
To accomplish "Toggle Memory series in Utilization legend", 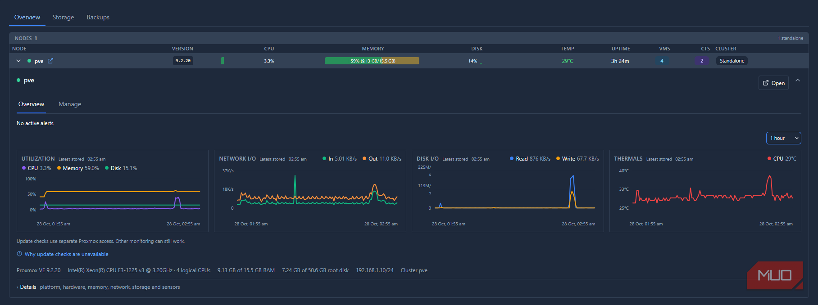I will pyautogui.click(x=78, y=168).
